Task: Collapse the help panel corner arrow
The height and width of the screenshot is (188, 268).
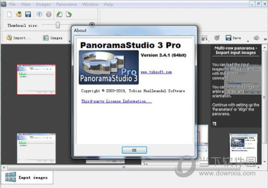Action: [215, 123]
